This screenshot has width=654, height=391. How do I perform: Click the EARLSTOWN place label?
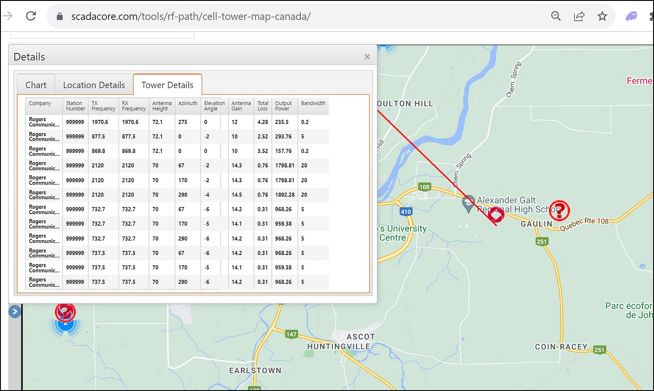click(x=255, y=371)
